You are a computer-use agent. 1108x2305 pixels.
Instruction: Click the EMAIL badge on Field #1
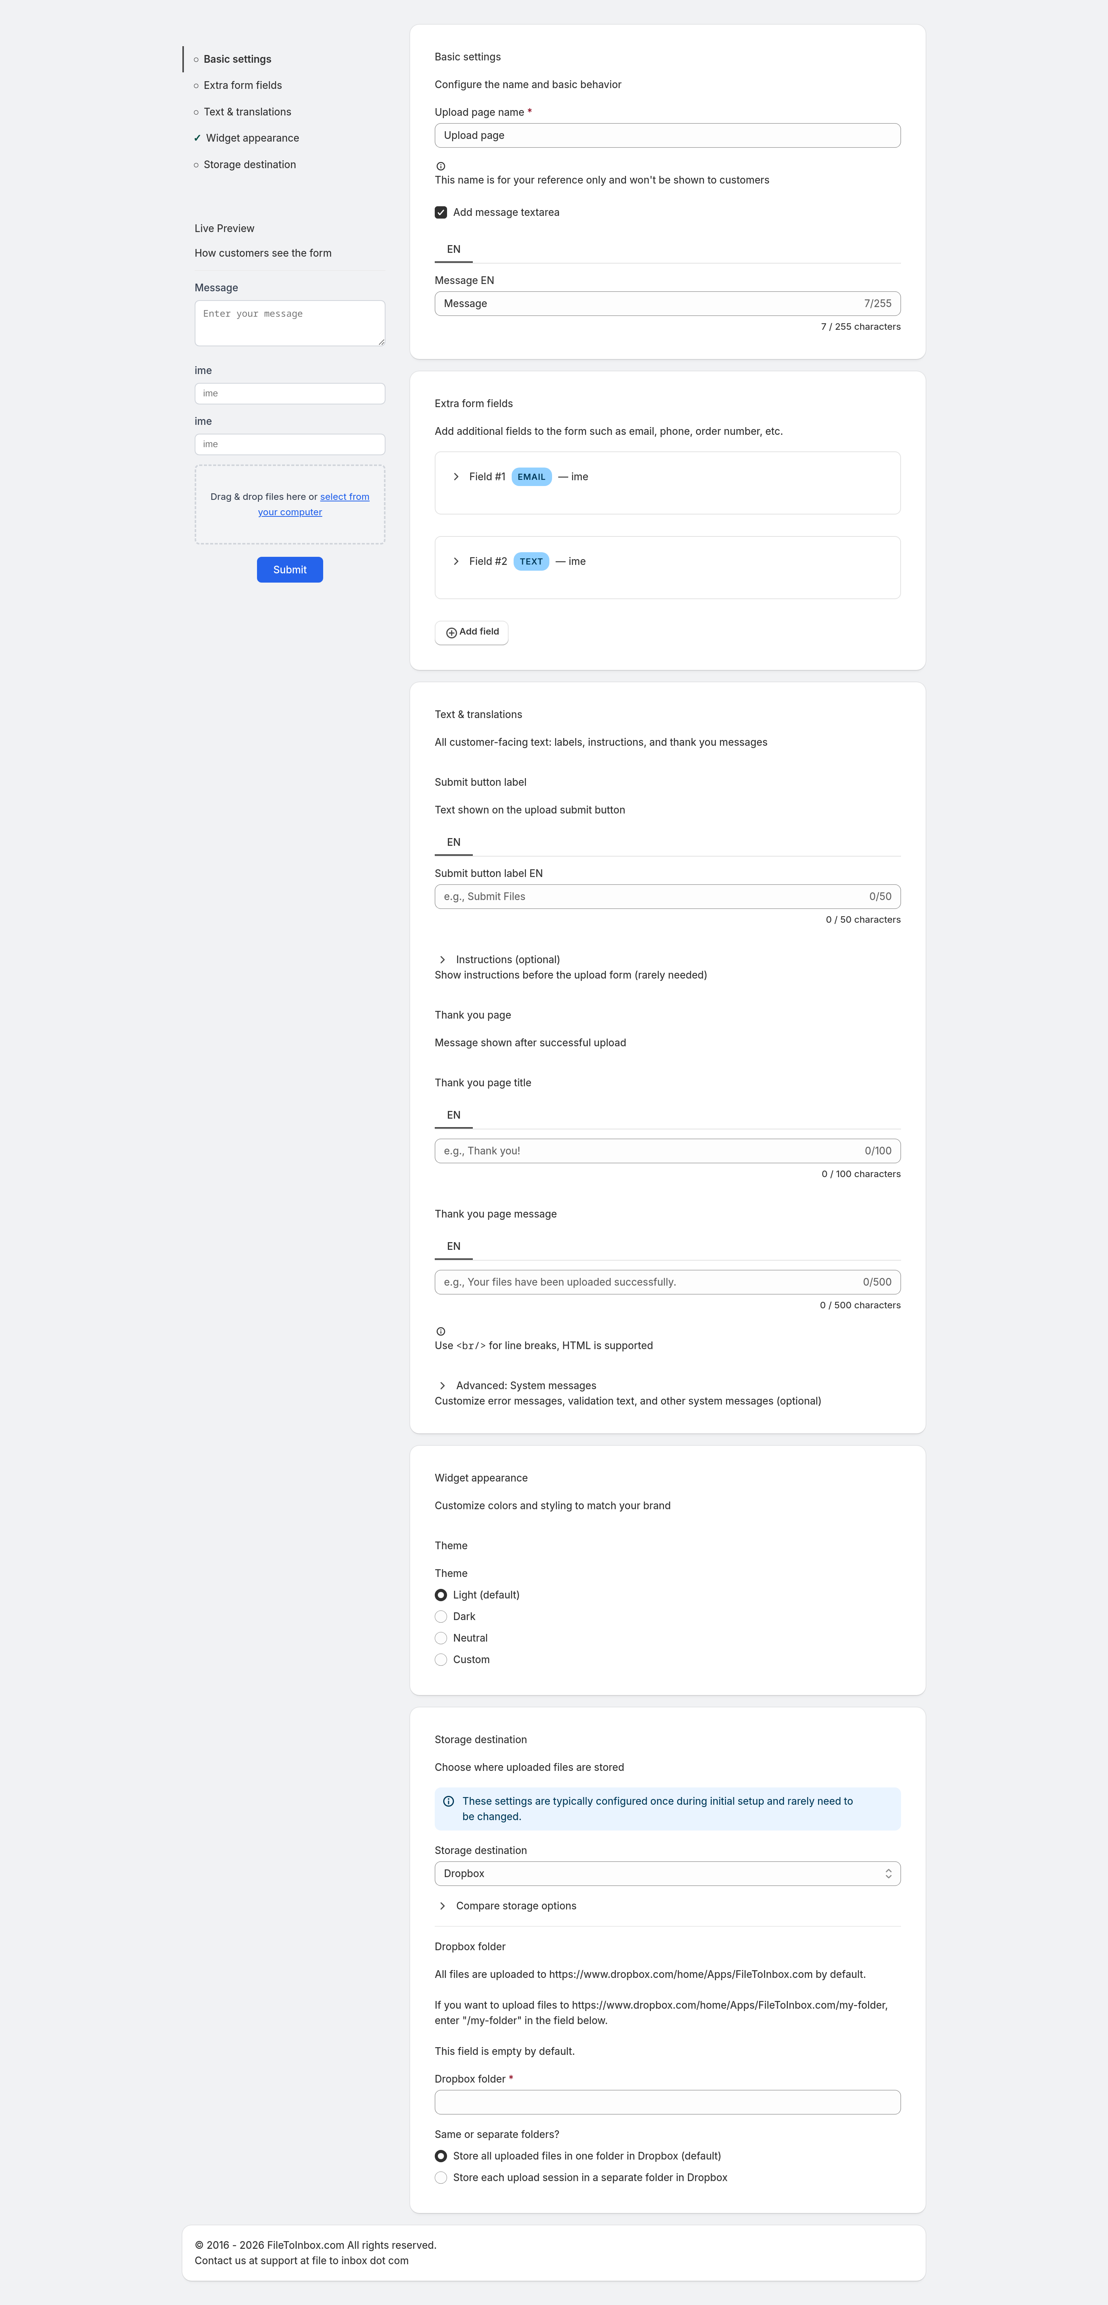click(531, 477)
